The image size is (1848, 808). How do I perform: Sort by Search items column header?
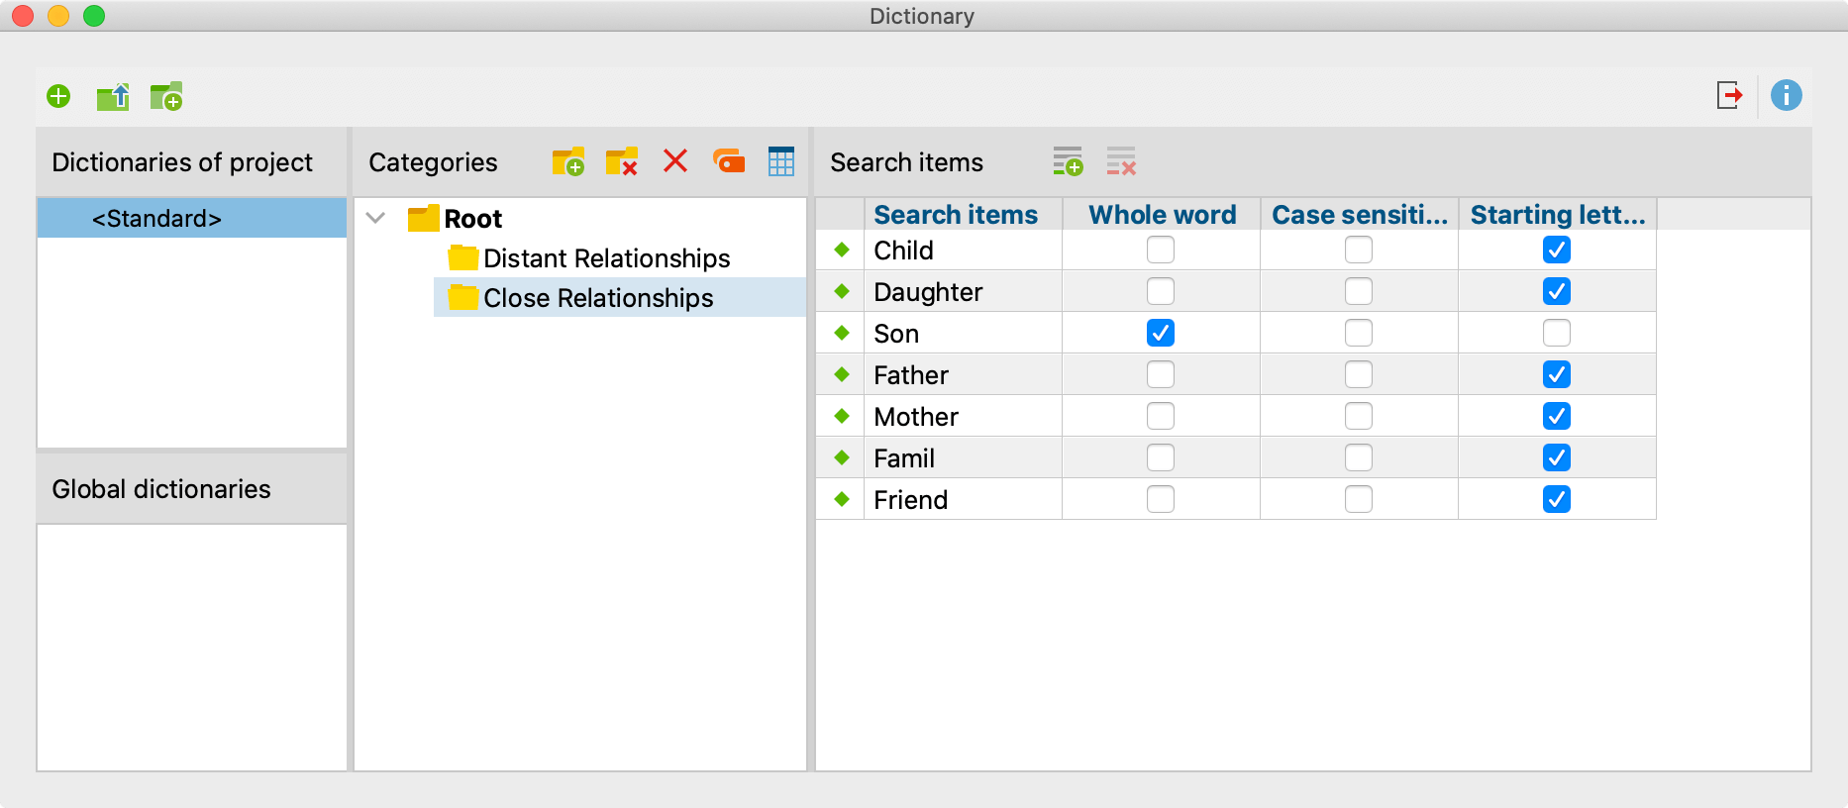963,214
